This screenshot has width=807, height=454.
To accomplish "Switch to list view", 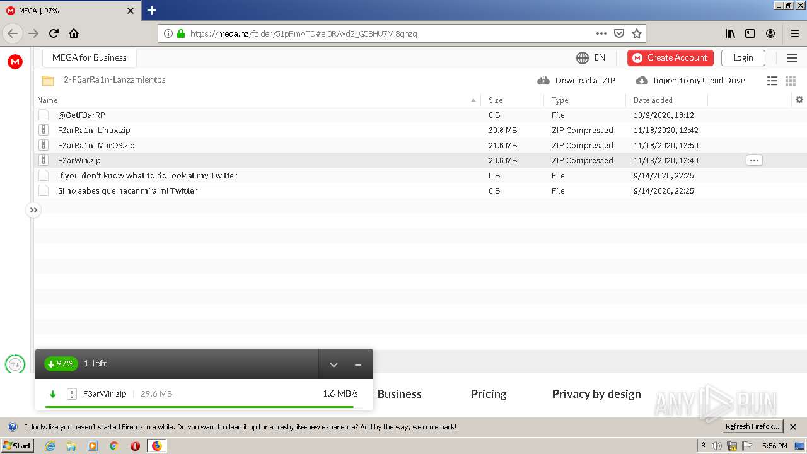I will (x=772, y=81).
